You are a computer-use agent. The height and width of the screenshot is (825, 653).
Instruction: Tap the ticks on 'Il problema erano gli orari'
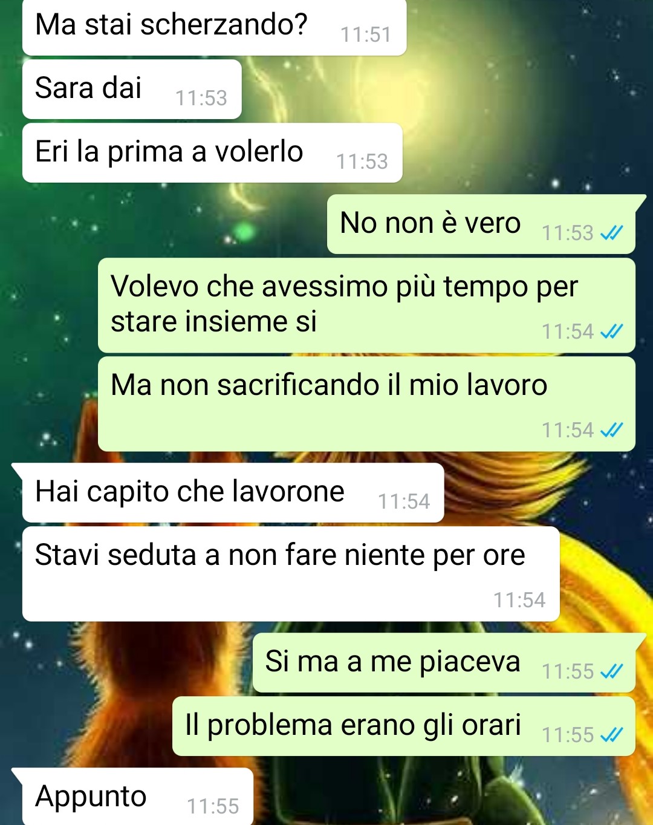(x=611, y=735)
